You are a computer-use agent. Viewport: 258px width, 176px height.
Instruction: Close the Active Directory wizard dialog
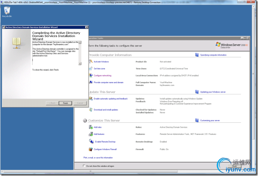pos(87,27)
